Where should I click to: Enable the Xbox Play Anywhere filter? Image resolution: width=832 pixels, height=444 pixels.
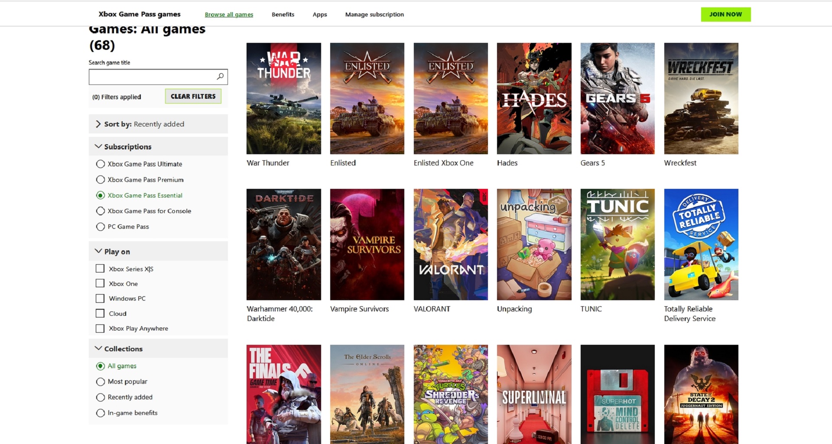pyautogui.click(x=100, y=328)
